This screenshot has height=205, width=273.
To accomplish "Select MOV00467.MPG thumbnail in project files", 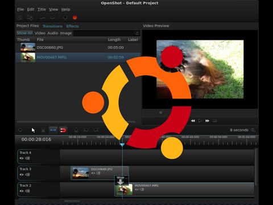I will 28,58.
